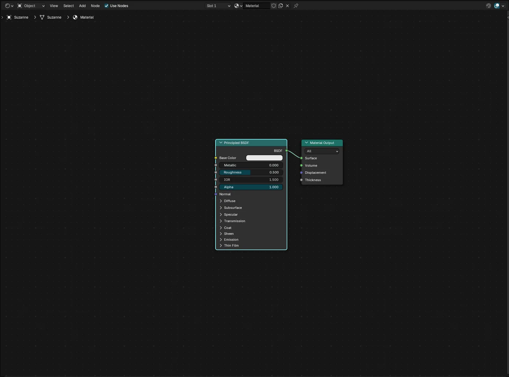Image resolution: width=509 pixels, height=377 pixels.
Task: Click the Surface input socket
Action: [x=301, y=158]
